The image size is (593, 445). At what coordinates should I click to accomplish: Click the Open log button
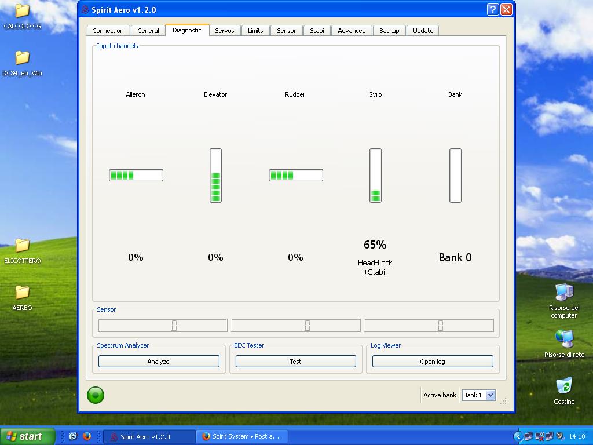pos(433,362)
